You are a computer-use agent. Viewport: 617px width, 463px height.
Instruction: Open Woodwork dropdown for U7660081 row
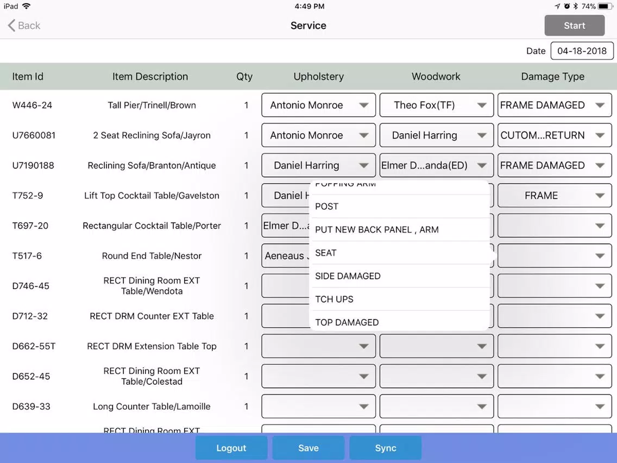tap(436, 135)
